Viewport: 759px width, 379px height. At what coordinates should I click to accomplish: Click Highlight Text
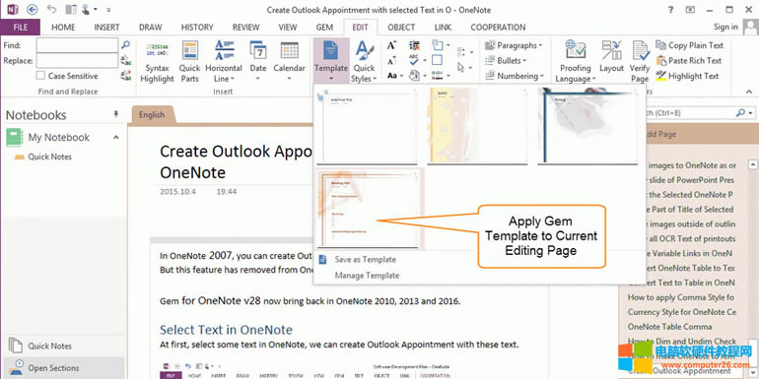tap(687, 76)
